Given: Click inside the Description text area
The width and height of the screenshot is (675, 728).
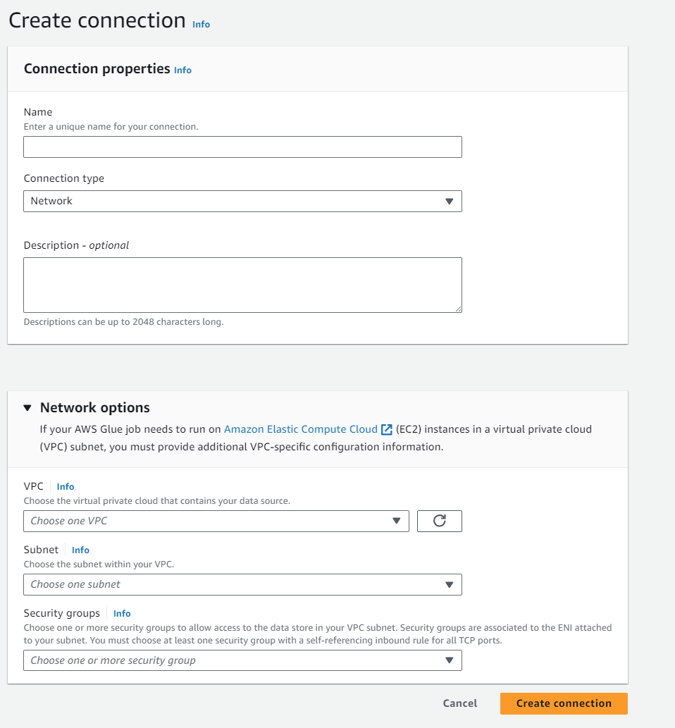Looking at the screenshot, I should tap(242, 284).
